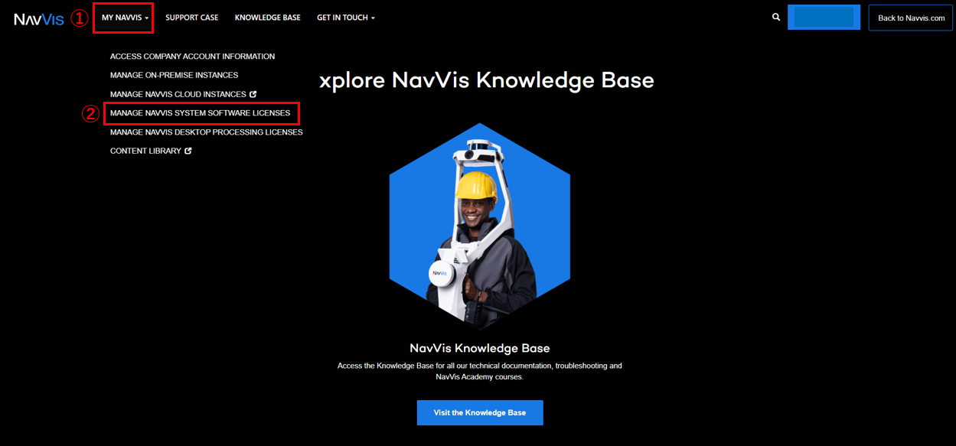Open Manage NavVis Cloud Instances link
This screenshot has height=446, width=956.
183,94
